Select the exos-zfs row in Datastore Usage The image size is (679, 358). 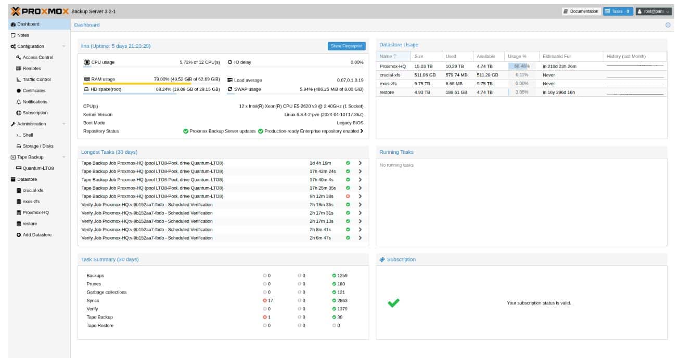click(521, 83)
